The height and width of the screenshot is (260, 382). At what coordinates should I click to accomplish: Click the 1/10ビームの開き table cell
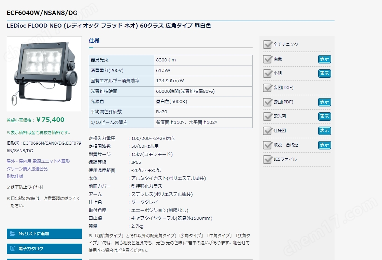click(x=122, y=123)
